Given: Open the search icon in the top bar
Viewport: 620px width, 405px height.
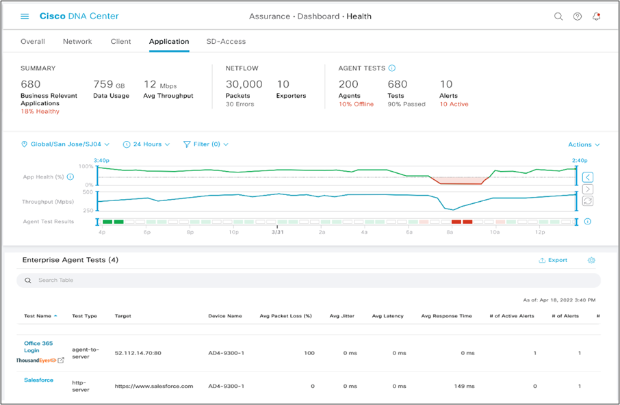Looking at the screenshot, I should pos(558,16).
